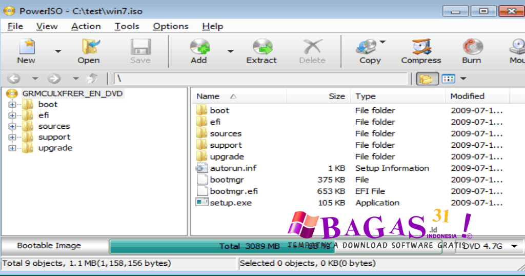Click the Forward navigation arrow

(x=54, y=78)
